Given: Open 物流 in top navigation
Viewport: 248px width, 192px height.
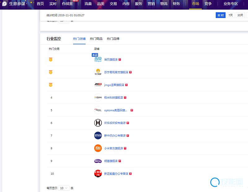Looking at the screenshot, I should [x=164, y=4].
